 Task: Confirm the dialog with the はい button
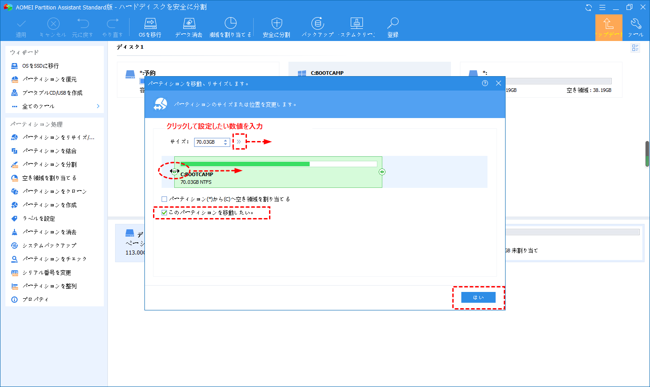click(x=478, y=297)
